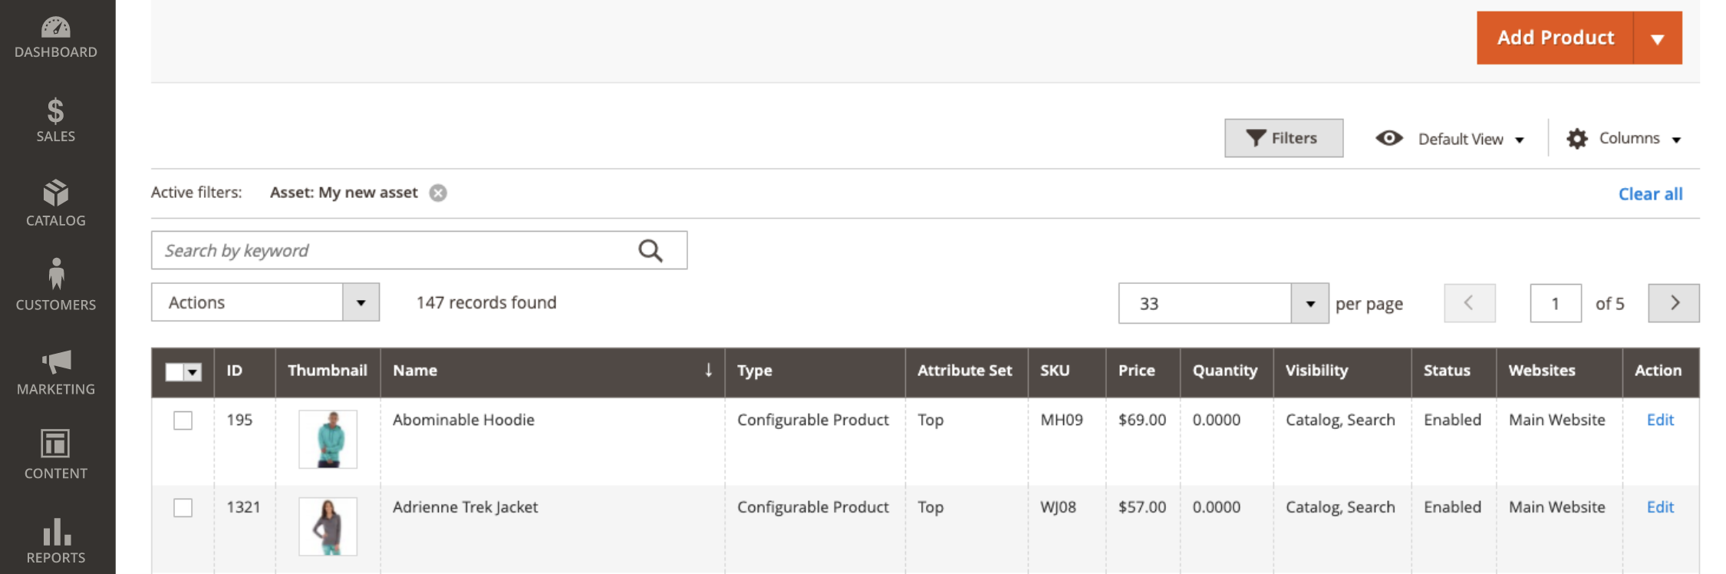This screenshot has height=574, width=1726.
Task: Select the Abominable Hoodie row checkbox
Action: pos(183,421)
